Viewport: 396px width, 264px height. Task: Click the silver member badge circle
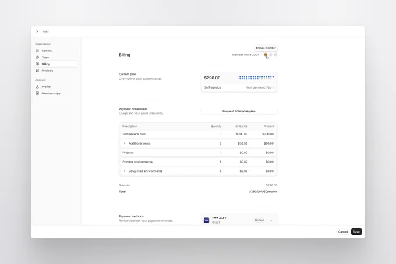tap(270, 55)
